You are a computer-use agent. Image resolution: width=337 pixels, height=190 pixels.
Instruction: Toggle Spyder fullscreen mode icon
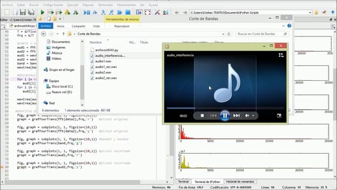tap(147, 13)
